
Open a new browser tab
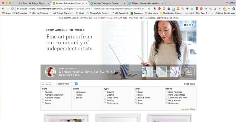(168, 4)
